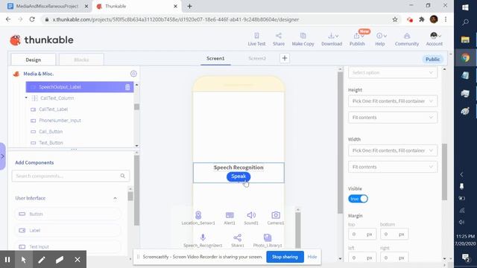Toggle the Visible switch

pyautogui.click(x=358, y=199)
